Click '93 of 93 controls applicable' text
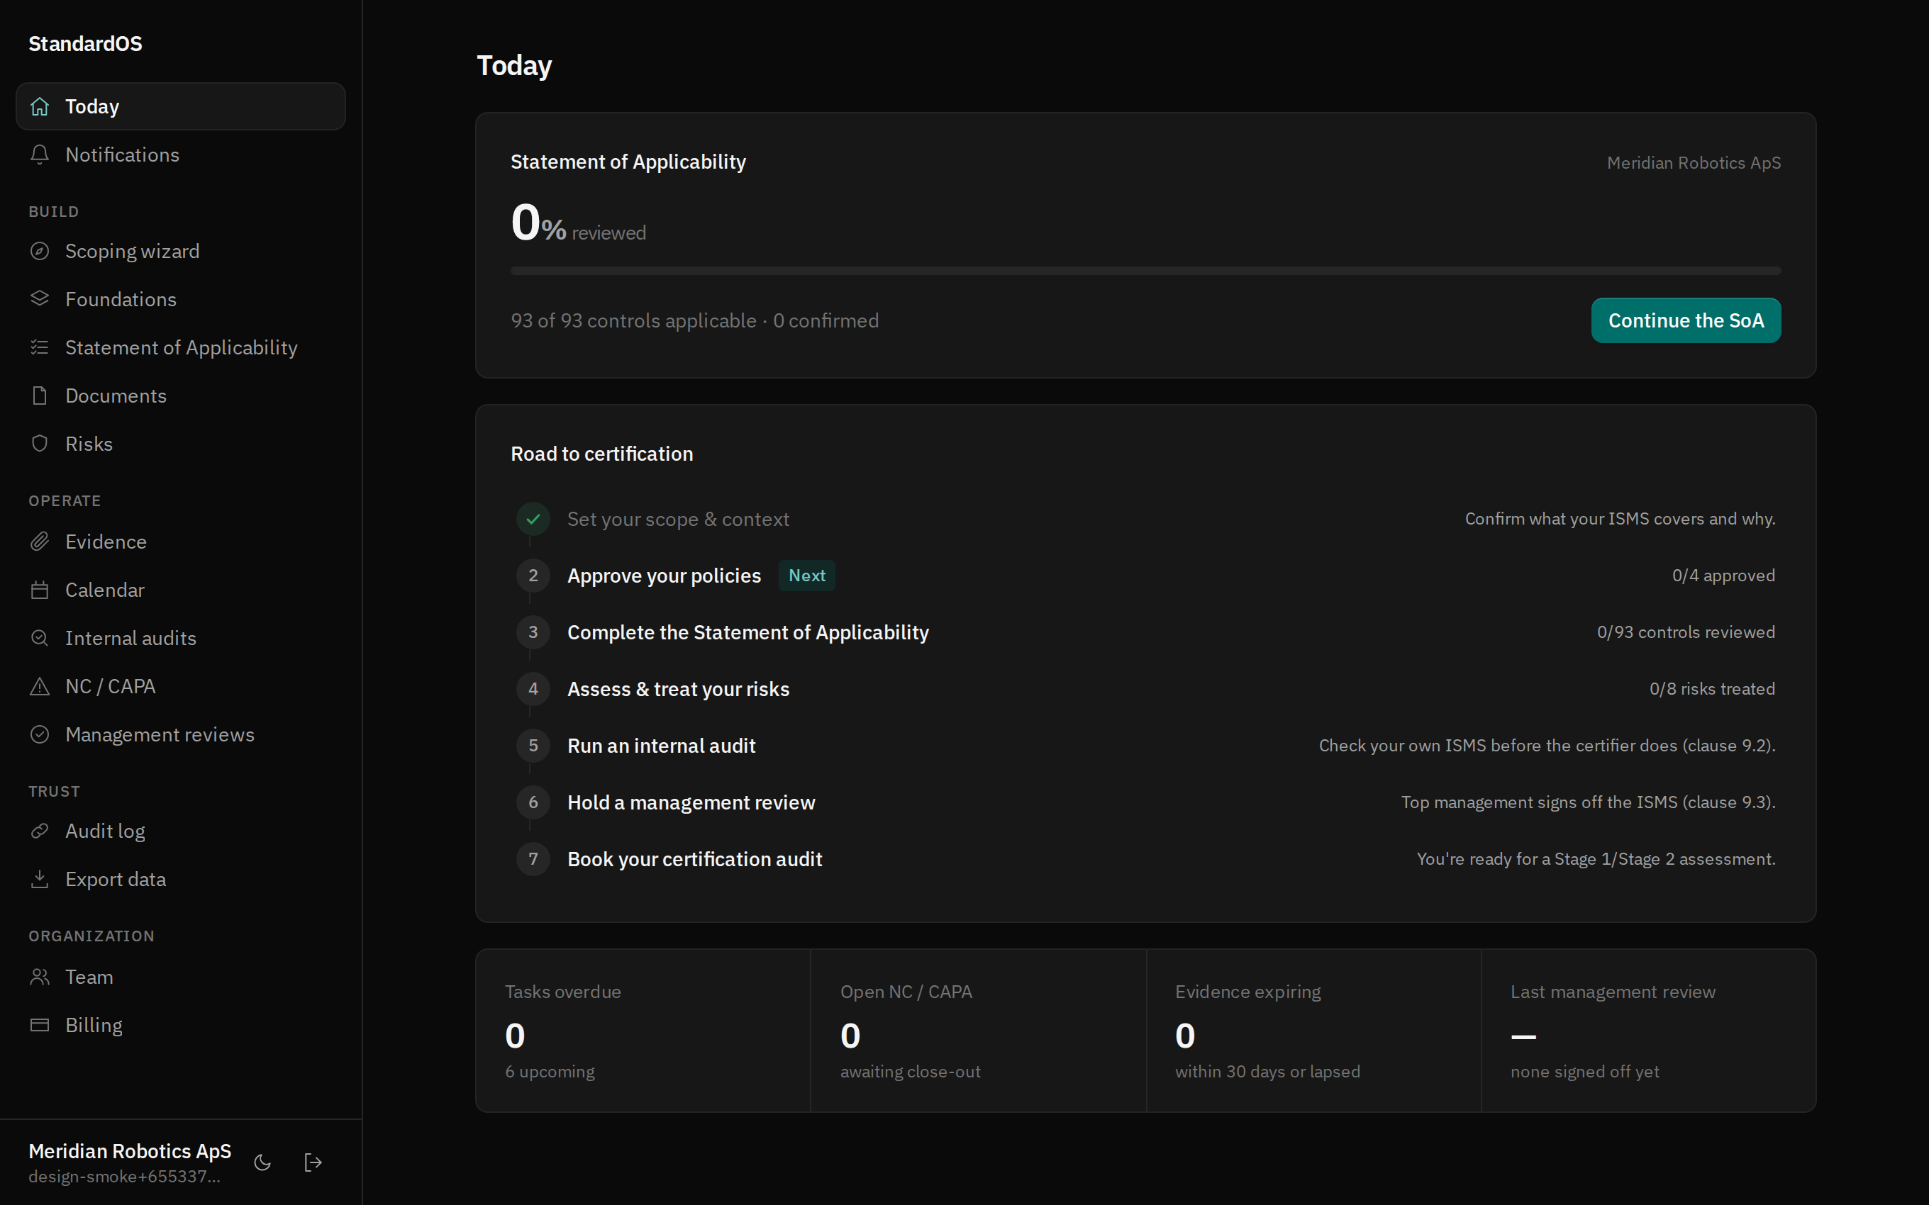Viewport: 1929px width, 1205px height. [x=634, y=320]
